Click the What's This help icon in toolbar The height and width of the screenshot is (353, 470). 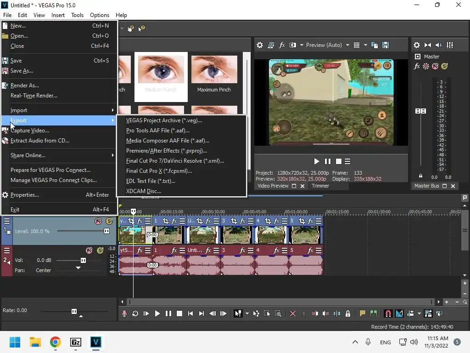tap(141, 28)
